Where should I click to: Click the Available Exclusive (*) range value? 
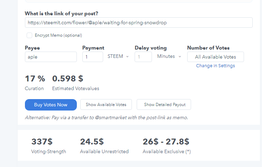[x=166, y=142]
